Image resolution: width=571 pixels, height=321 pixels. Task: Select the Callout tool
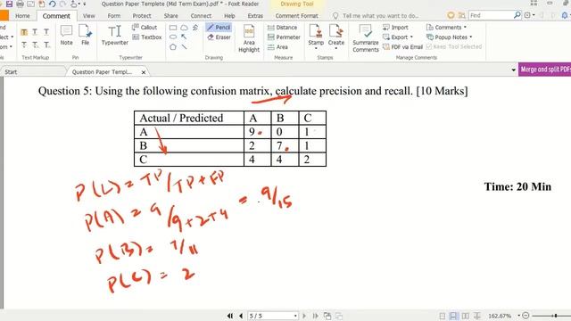[x=145, y=28]
